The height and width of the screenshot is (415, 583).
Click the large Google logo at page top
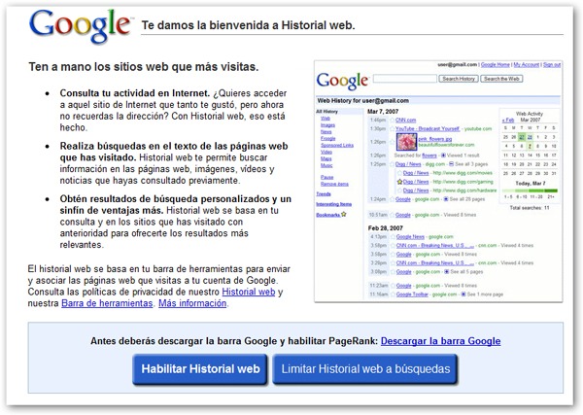coord(81,25)
